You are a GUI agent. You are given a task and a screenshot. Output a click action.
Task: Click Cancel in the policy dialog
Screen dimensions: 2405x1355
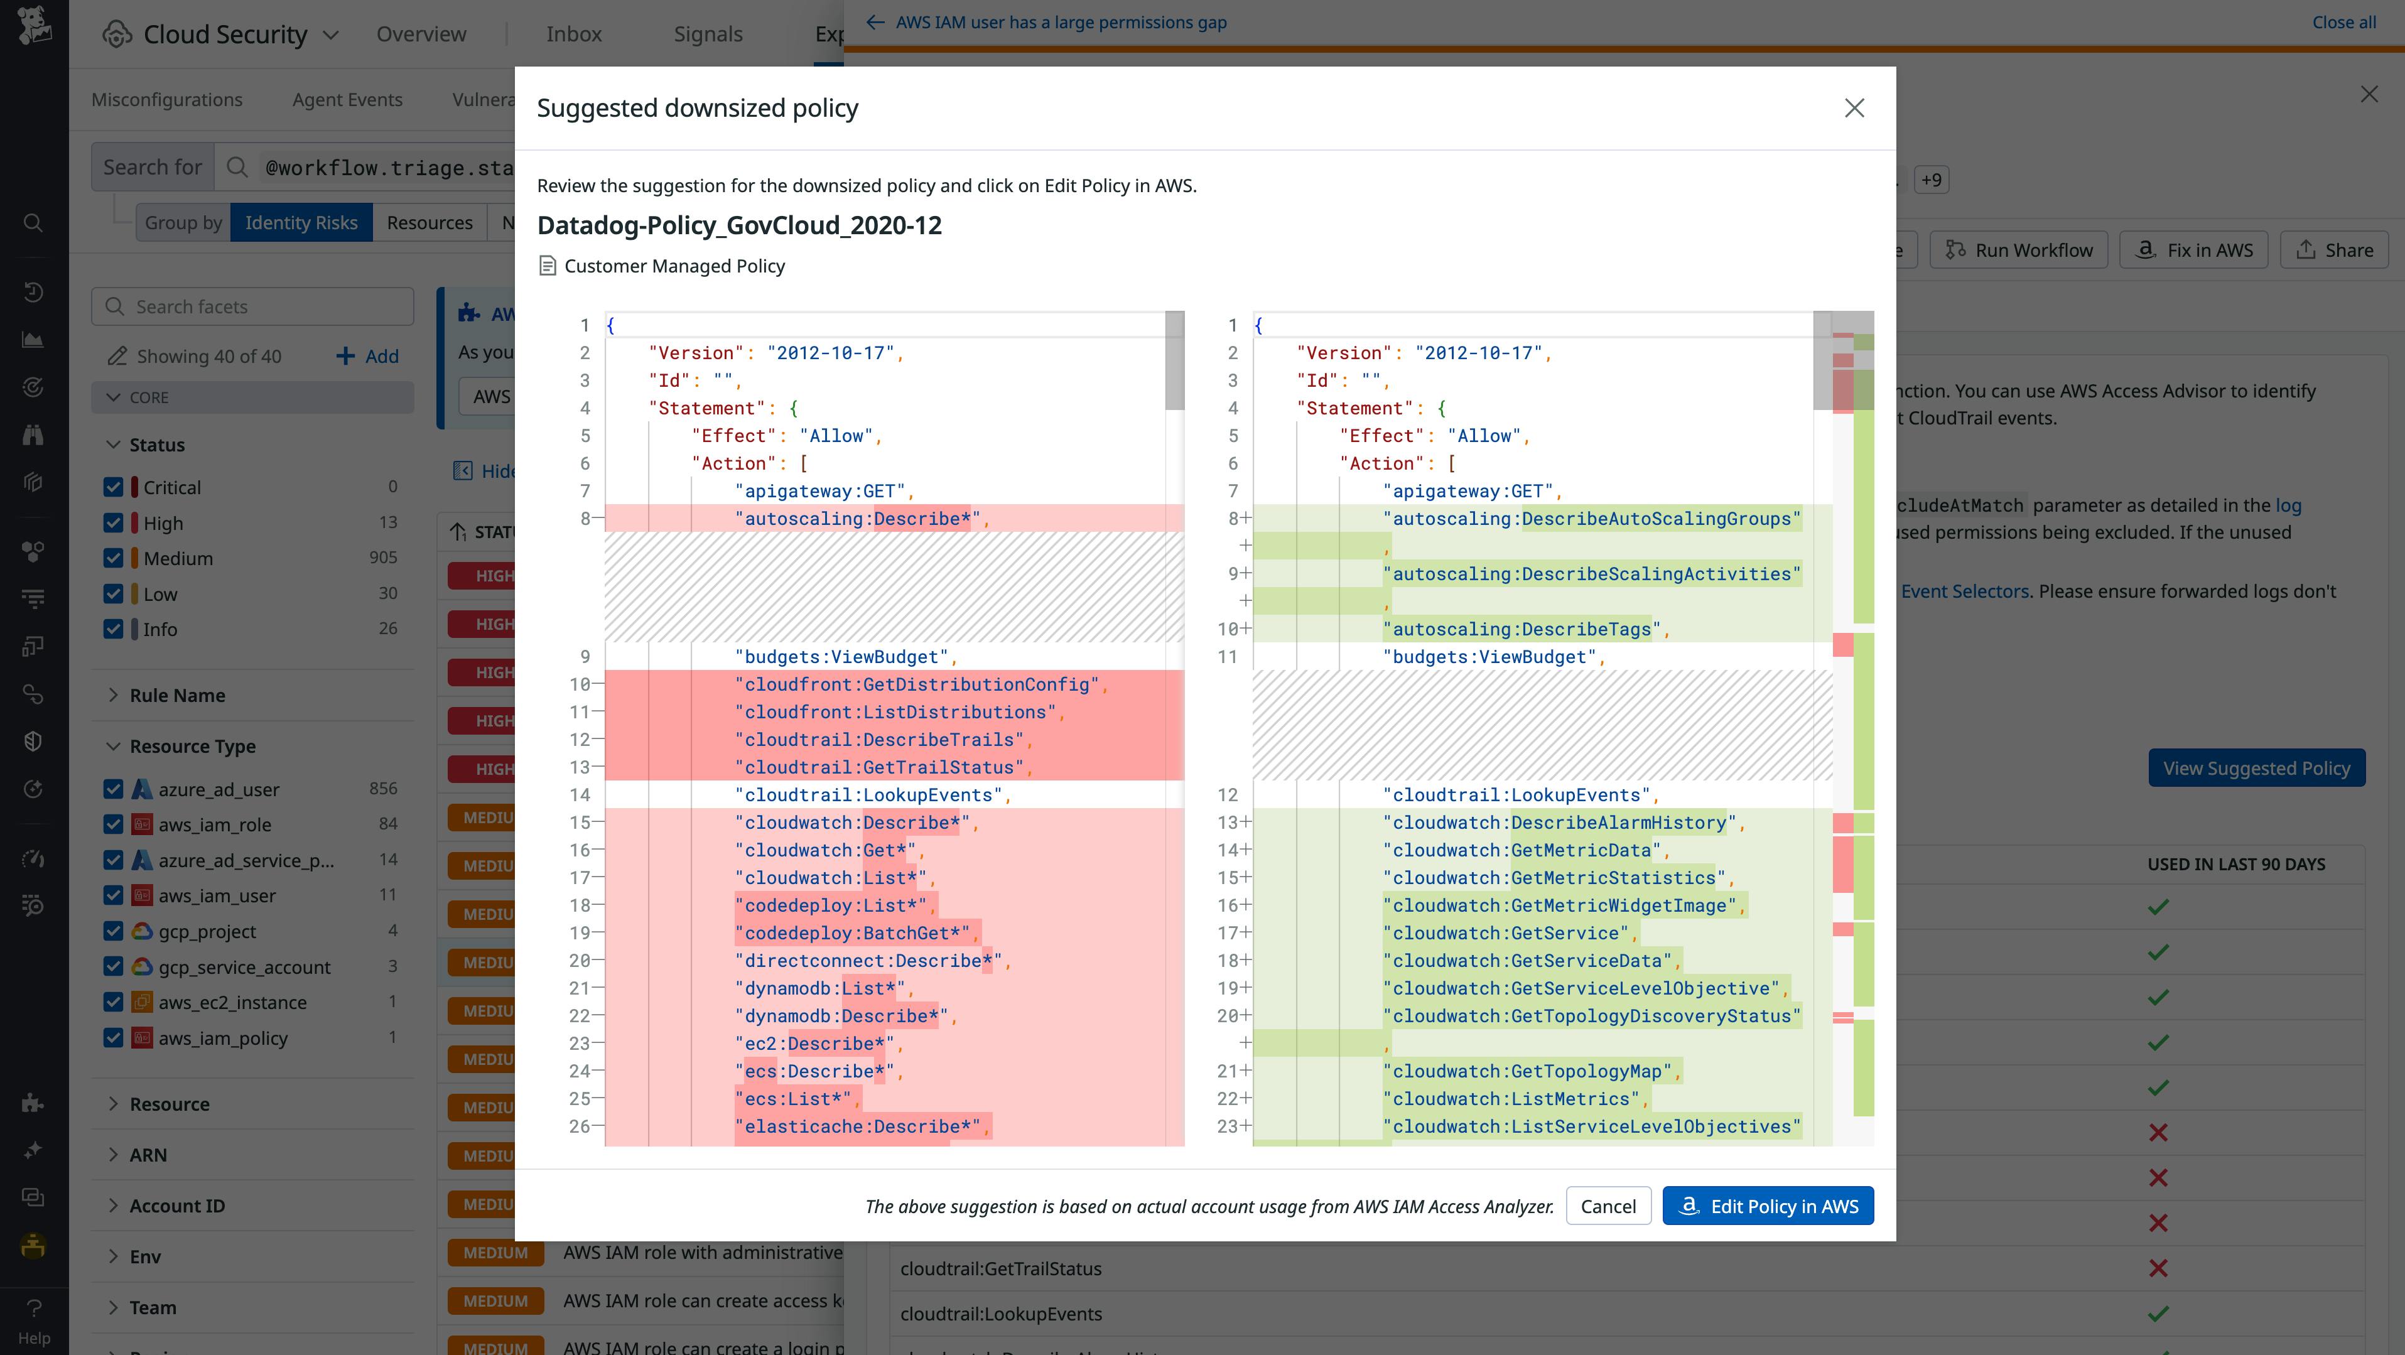click(x=1608, y=1206)
